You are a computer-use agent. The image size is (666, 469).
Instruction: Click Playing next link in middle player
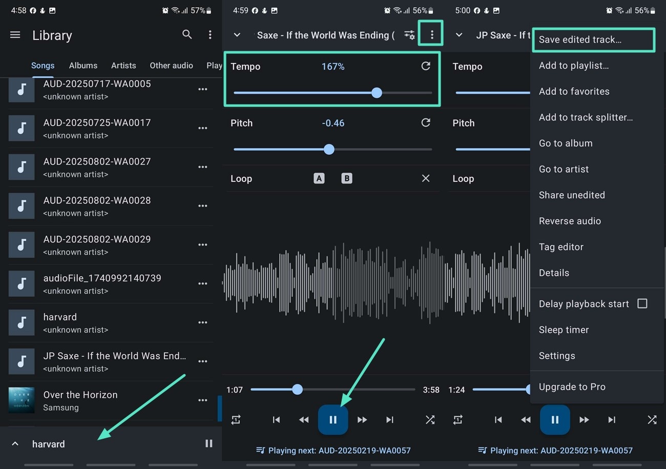333,451
